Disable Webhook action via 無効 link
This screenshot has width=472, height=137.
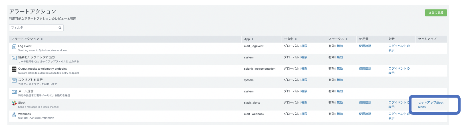coord(340,114)
